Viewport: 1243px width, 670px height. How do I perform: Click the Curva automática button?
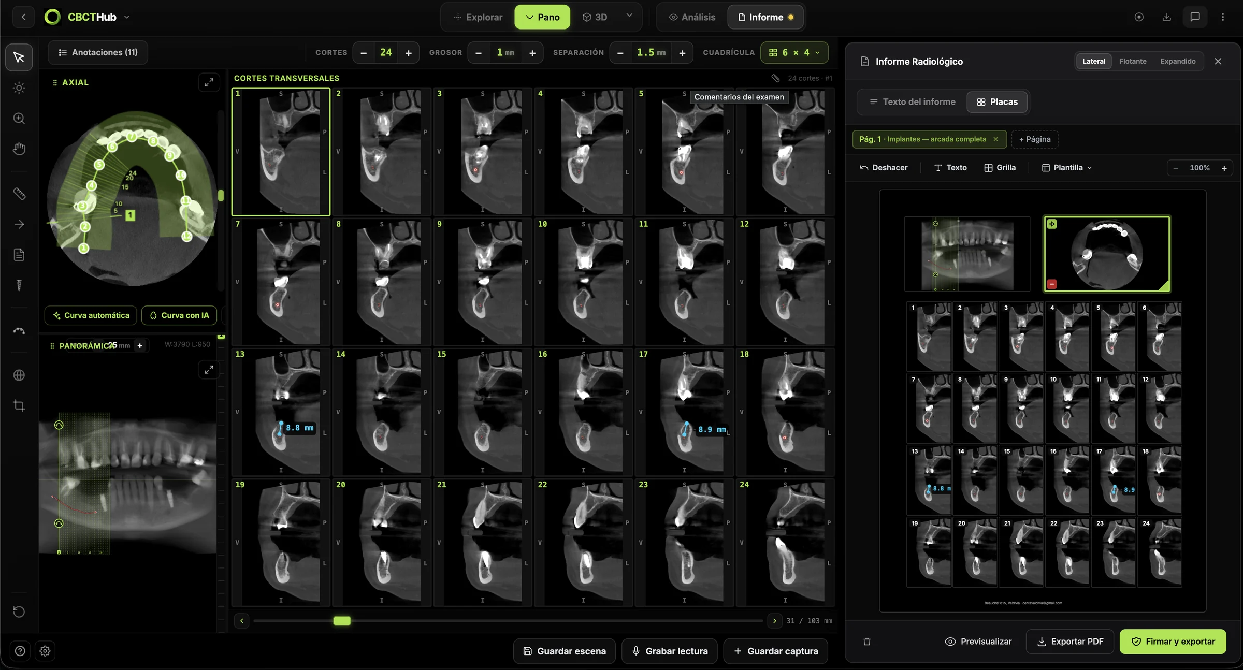click(x=91, y=315)
